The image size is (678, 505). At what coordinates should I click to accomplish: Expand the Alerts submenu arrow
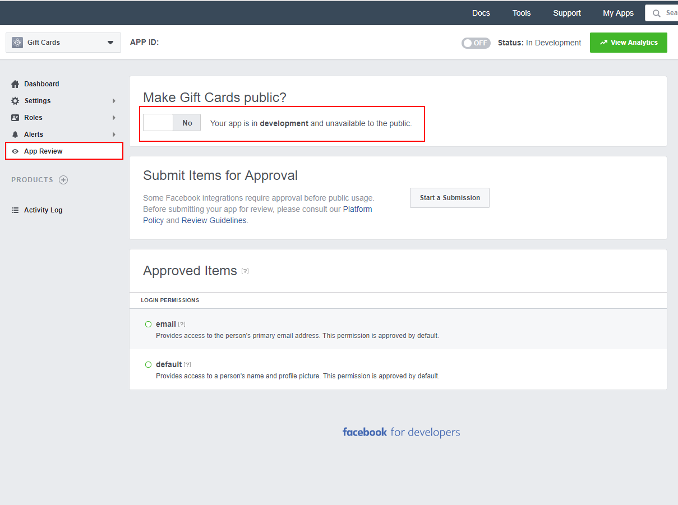(114, 135)
